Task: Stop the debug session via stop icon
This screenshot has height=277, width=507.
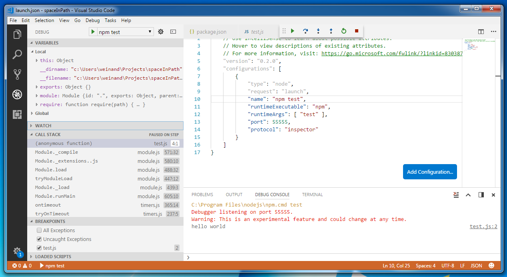Action: pos(356,30)
